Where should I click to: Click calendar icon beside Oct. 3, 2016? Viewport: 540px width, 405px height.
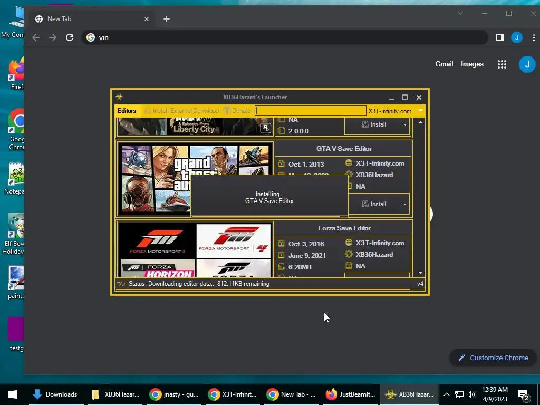pos(282,244)
